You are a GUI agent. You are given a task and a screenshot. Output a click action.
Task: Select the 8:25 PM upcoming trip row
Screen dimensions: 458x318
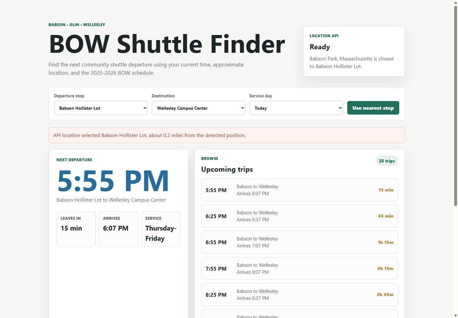tap(299, 294)
